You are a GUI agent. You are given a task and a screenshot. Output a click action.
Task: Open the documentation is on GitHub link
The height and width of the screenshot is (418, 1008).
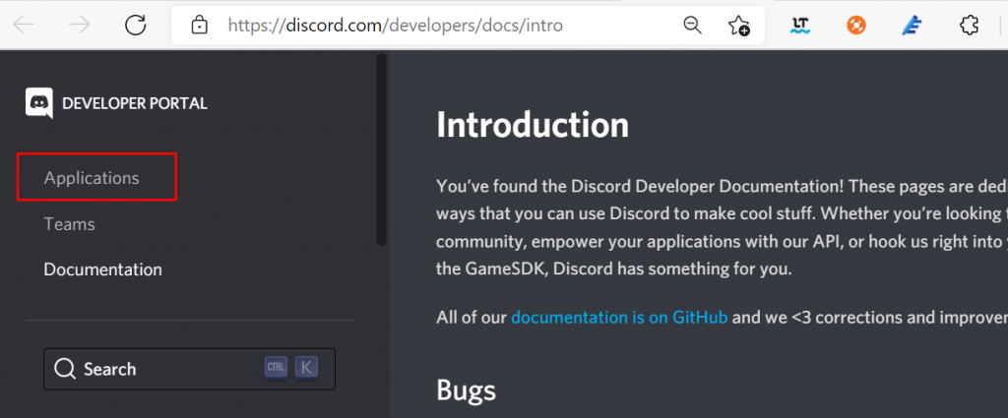(x=619, y=318)
